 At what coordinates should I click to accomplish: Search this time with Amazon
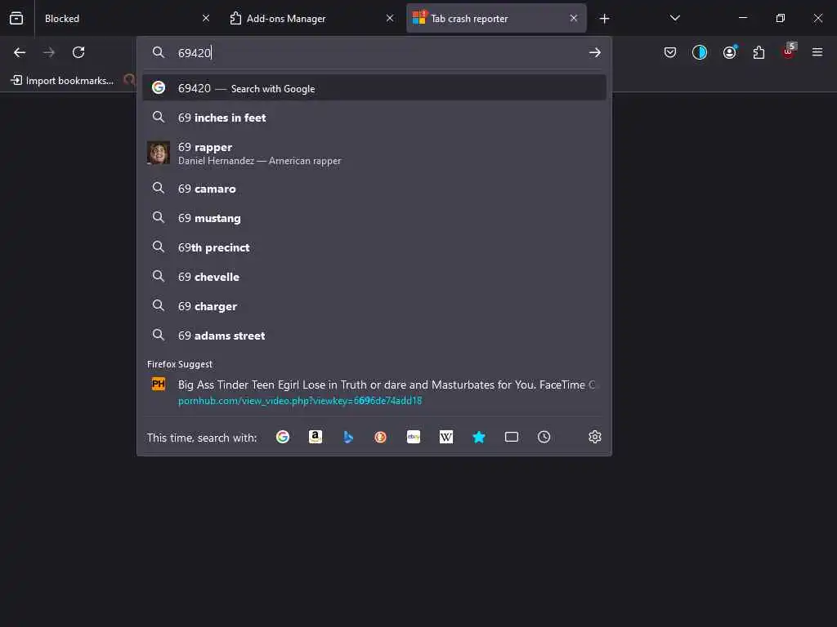(316, 438)
